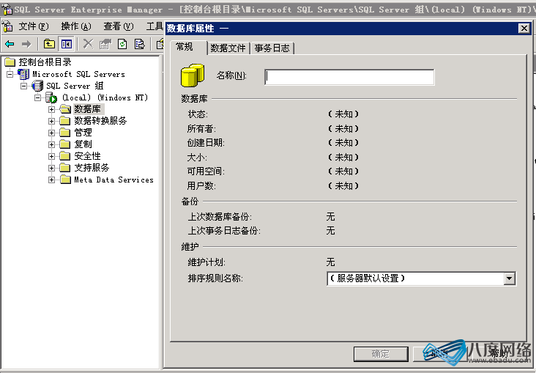Select the Microsoft SQL Servers label

[x=78, y=74]
